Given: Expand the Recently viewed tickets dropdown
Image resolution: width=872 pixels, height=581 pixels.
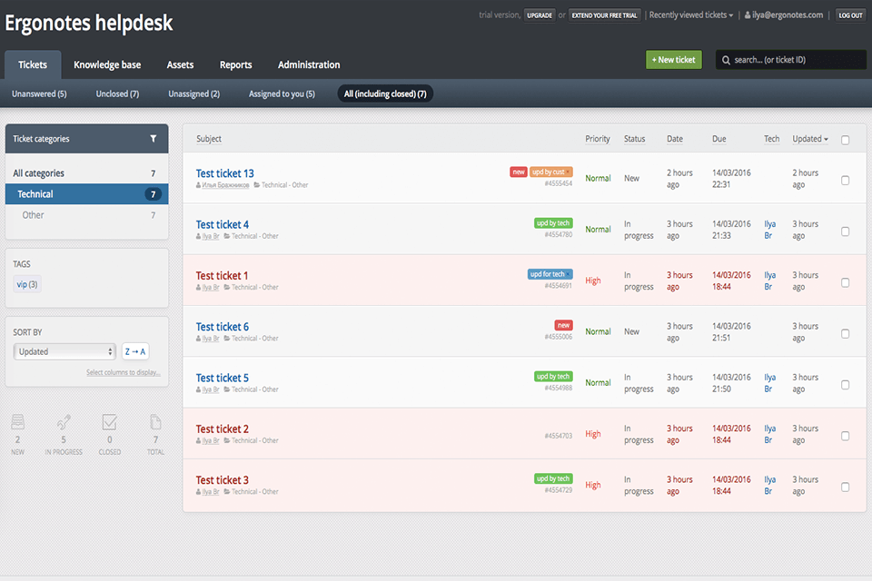Looking at the screenshot, I should [x=689, y=15].
